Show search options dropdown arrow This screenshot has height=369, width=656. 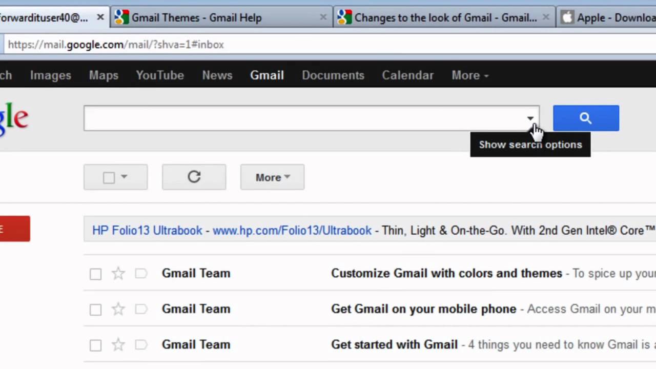pyautogui.click(x=530, y=118)
